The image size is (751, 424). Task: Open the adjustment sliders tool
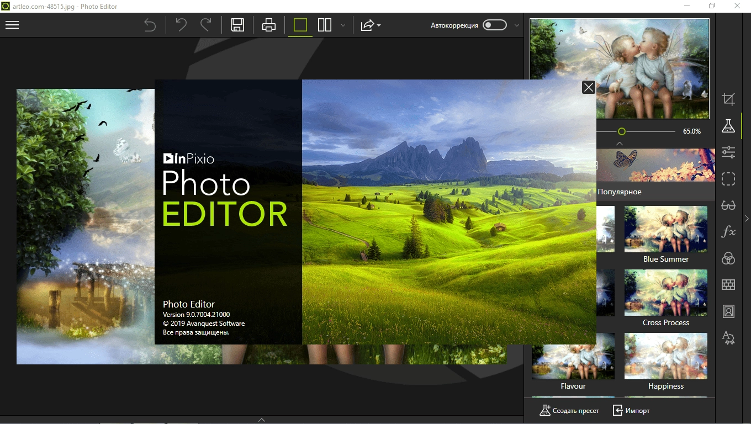(728, 152)
